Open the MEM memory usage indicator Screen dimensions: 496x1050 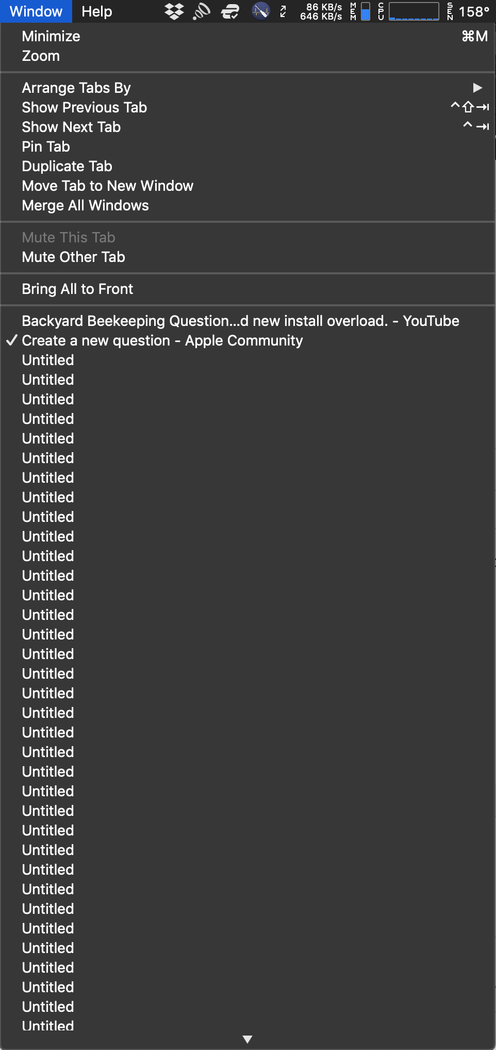coord(360,11)
